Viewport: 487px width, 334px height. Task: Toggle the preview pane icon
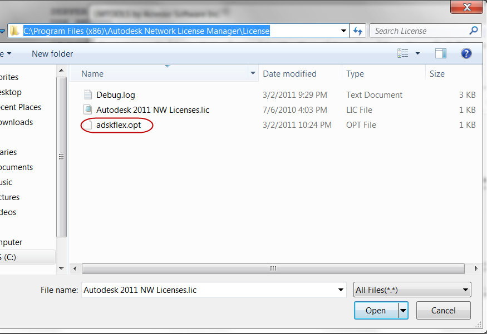(x=440, y=54)
